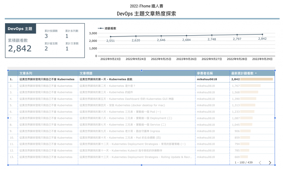Click data point 2,842 on the line chart
This screenshot has width=283, height=169.
(x=263, y=34)
